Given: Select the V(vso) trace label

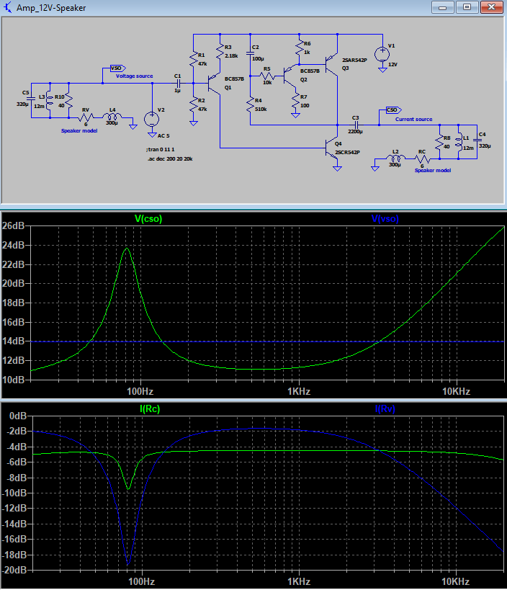Looking at the screenshot, I should [x=385, y=218].
